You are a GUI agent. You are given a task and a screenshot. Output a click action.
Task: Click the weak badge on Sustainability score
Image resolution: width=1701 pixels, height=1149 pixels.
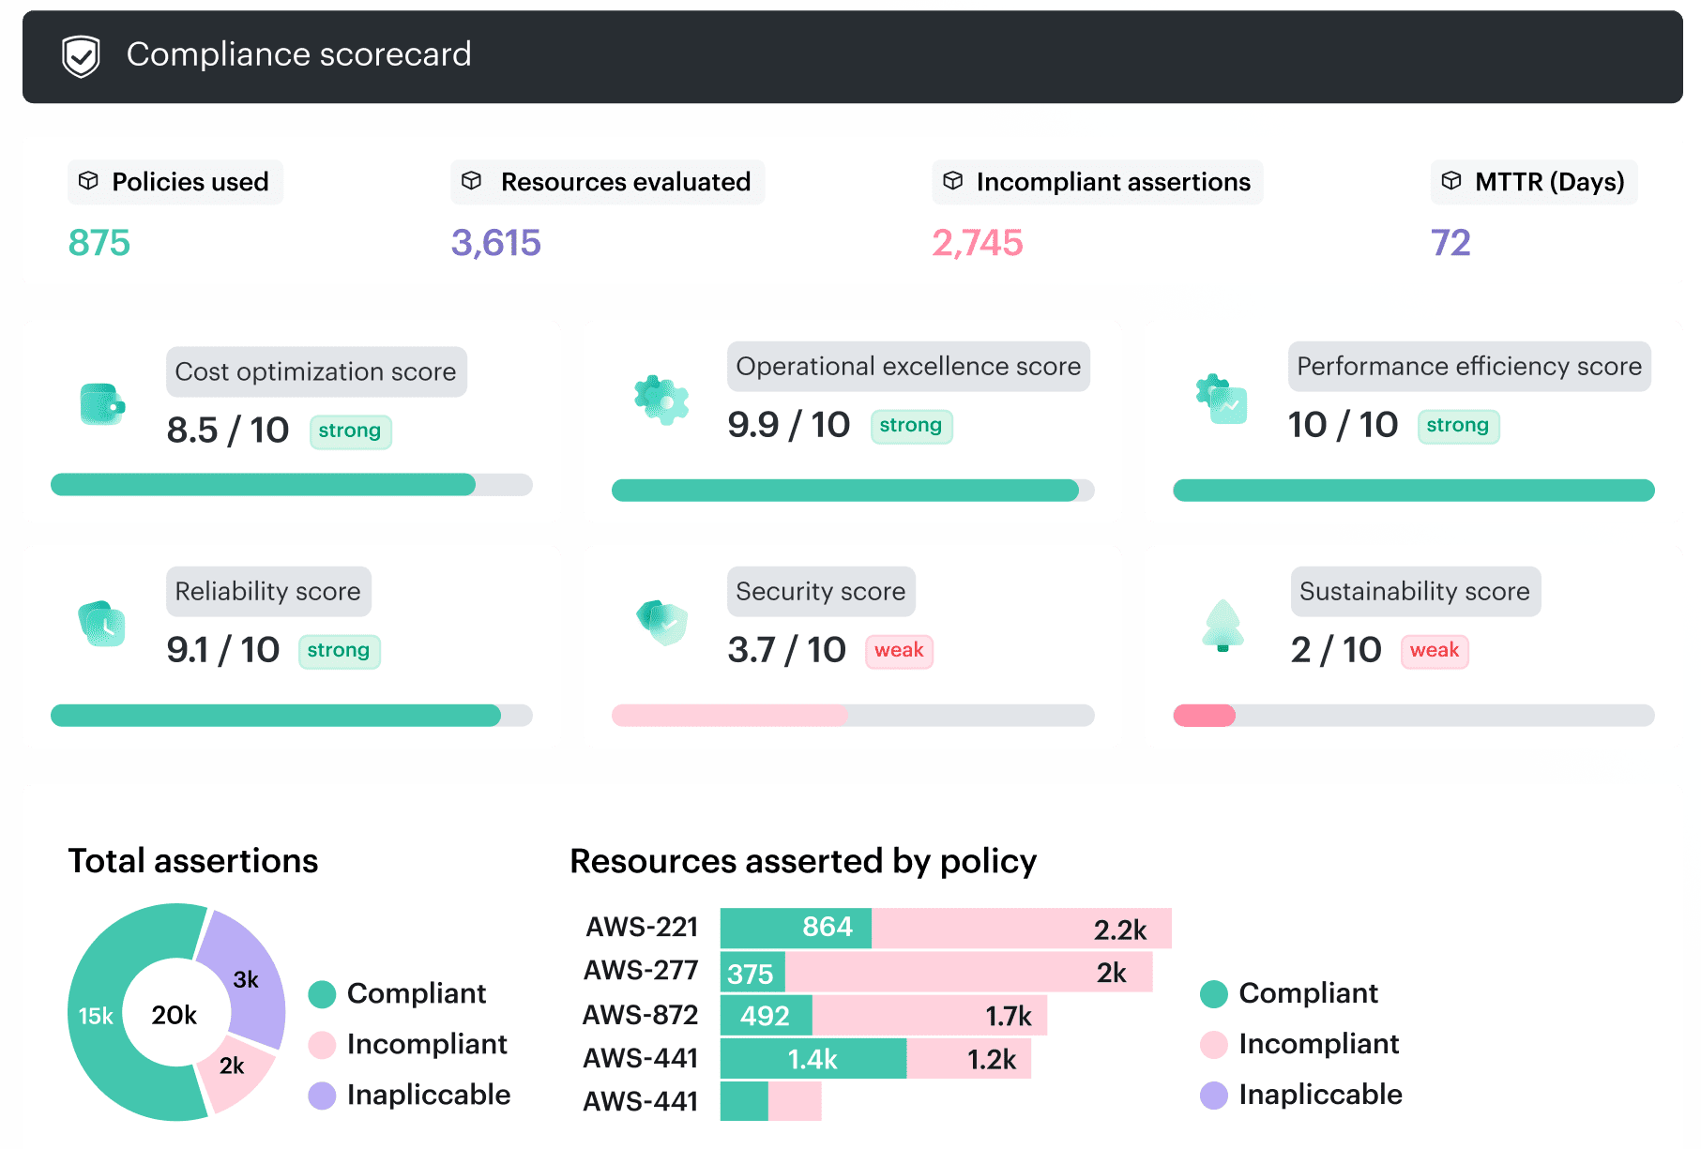(x=1435, y=651)
